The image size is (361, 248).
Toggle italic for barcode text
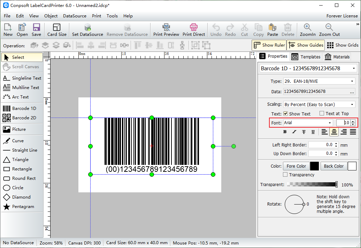pos(294,132)
